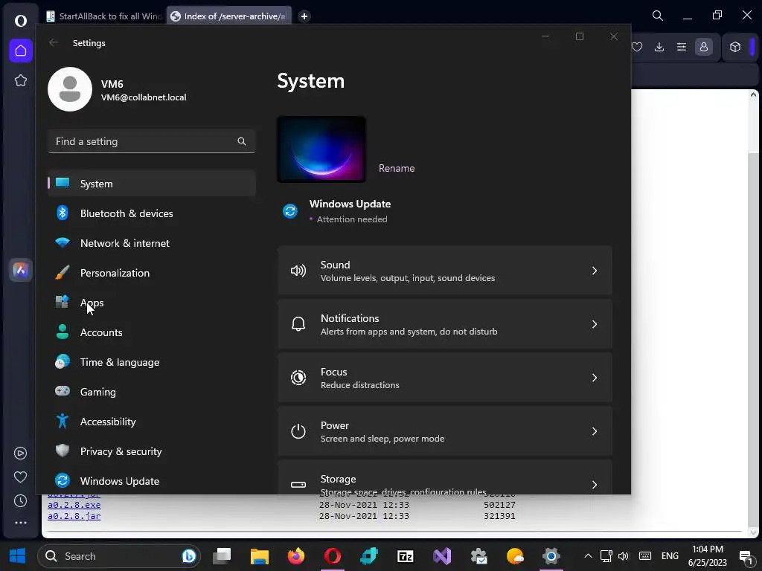The height and width of the screenshot is (571, 762).
Task: Launch Firefox from taskbar
Action: tap(296, 556)
